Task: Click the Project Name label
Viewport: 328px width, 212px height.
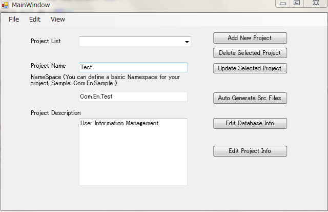Action: pyautogui.click(x=48, y=66)
